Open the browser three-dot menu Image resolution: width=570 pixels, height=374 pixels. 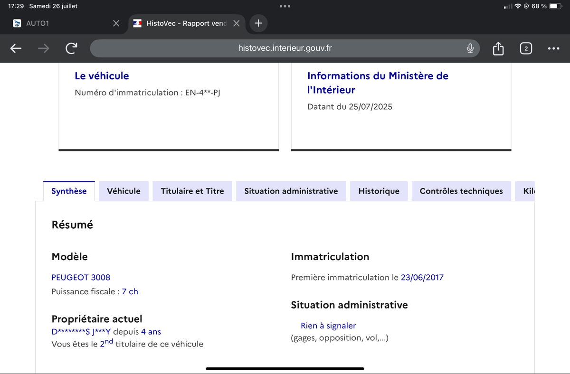coord(553,48)
